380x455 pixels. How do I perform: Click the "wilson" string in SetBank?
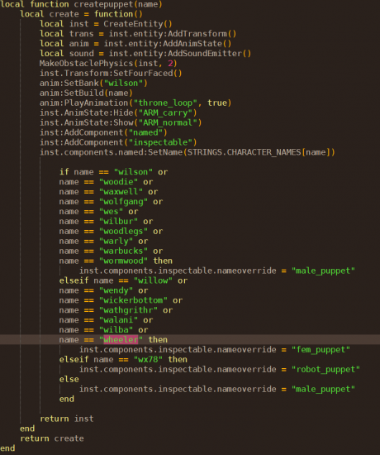(123, 83)
